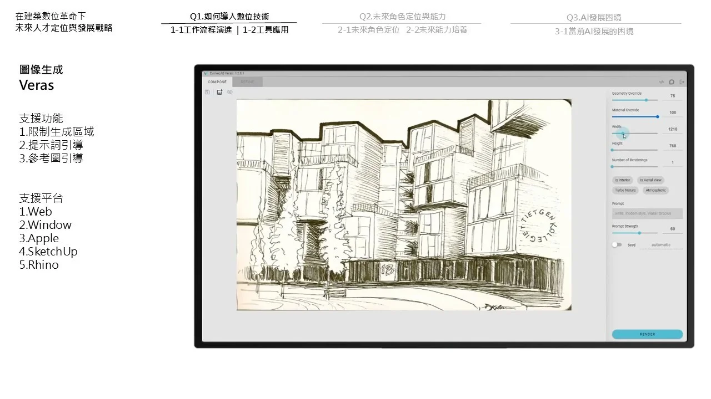This screenshot has height=399, width=711.
Task: Switch to the REFINE tab
Action: (x=248, y=82)
